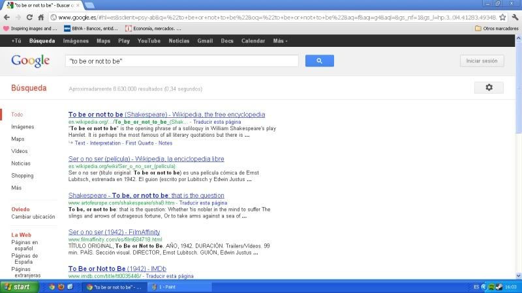This screenshot has width=522, height=293.
Task: Open Calendar from the top bar
Action: click(x=253, y=41)
